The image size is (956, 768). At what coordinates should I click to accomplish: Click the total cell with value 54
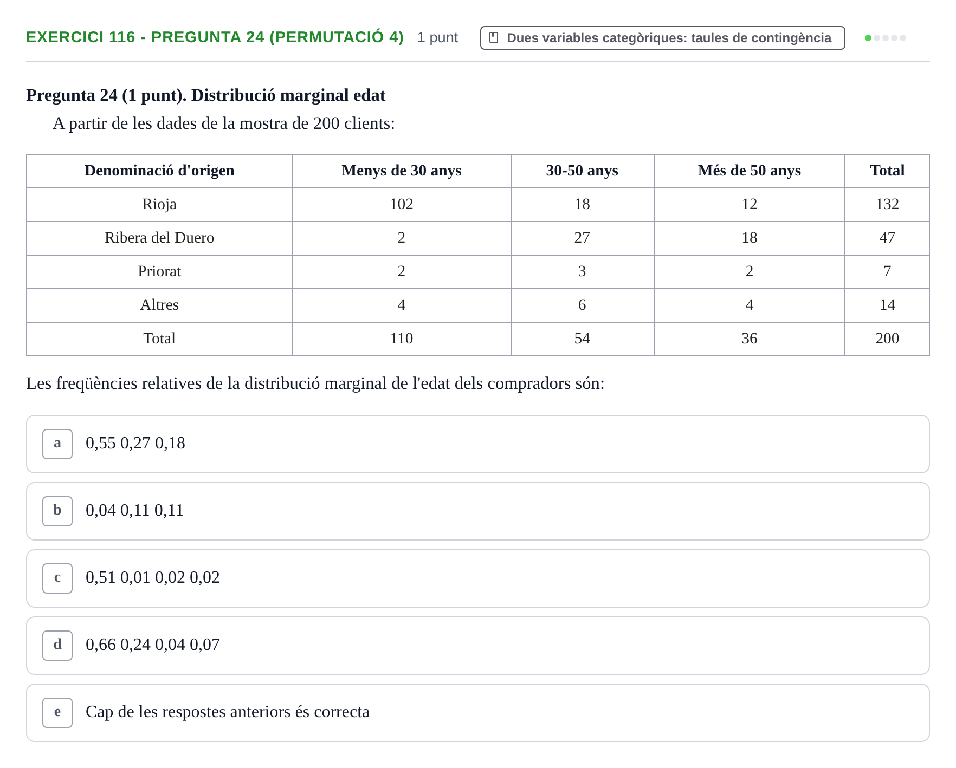[x=582, y=339]
